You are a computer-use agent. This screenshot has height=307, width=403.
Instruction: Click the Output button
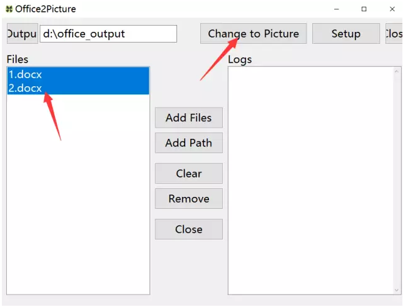pyautogui.click(x=23, y=34)
